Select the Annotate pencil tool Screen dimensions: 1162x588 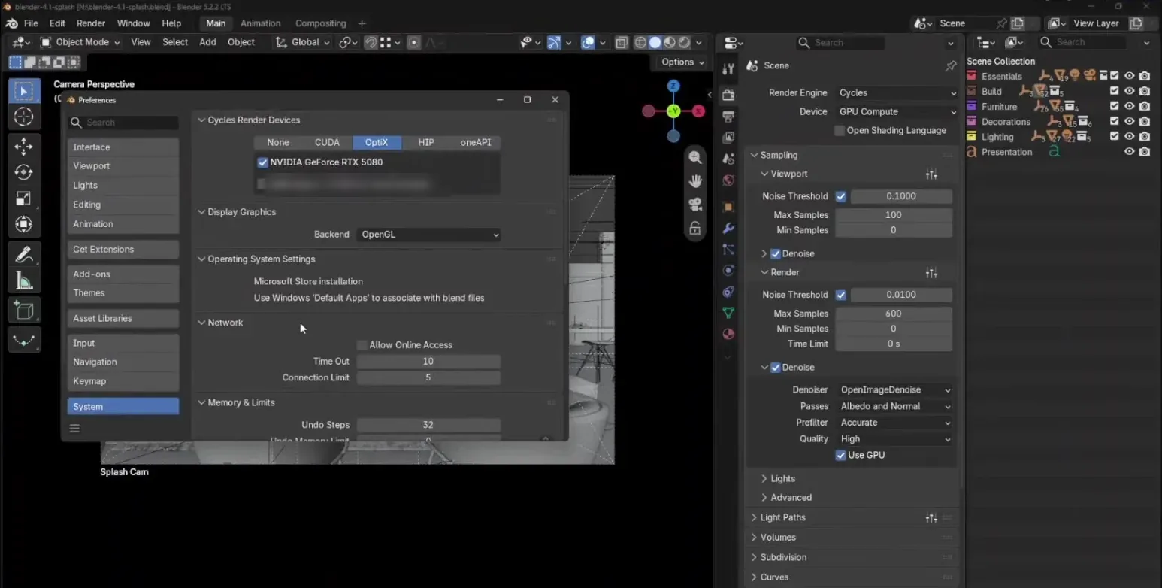click(x=24, y=255)
